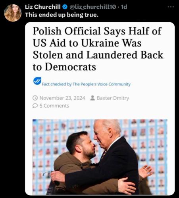Open the three-dot more options menu
Screen dimensions: 179x198
171,7
